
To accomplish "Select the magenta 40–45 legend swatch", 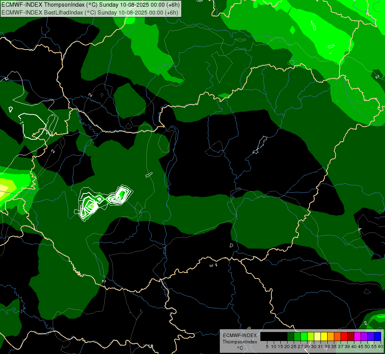I will click(x=357, y=336).
